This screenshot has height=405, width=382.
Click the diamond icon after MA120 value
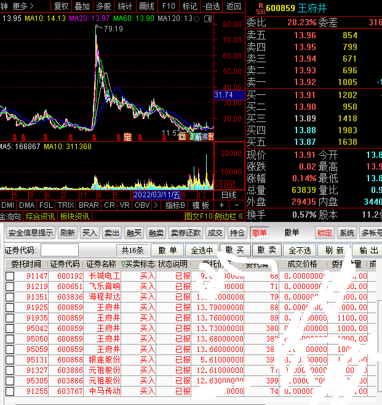pos(196,19)
